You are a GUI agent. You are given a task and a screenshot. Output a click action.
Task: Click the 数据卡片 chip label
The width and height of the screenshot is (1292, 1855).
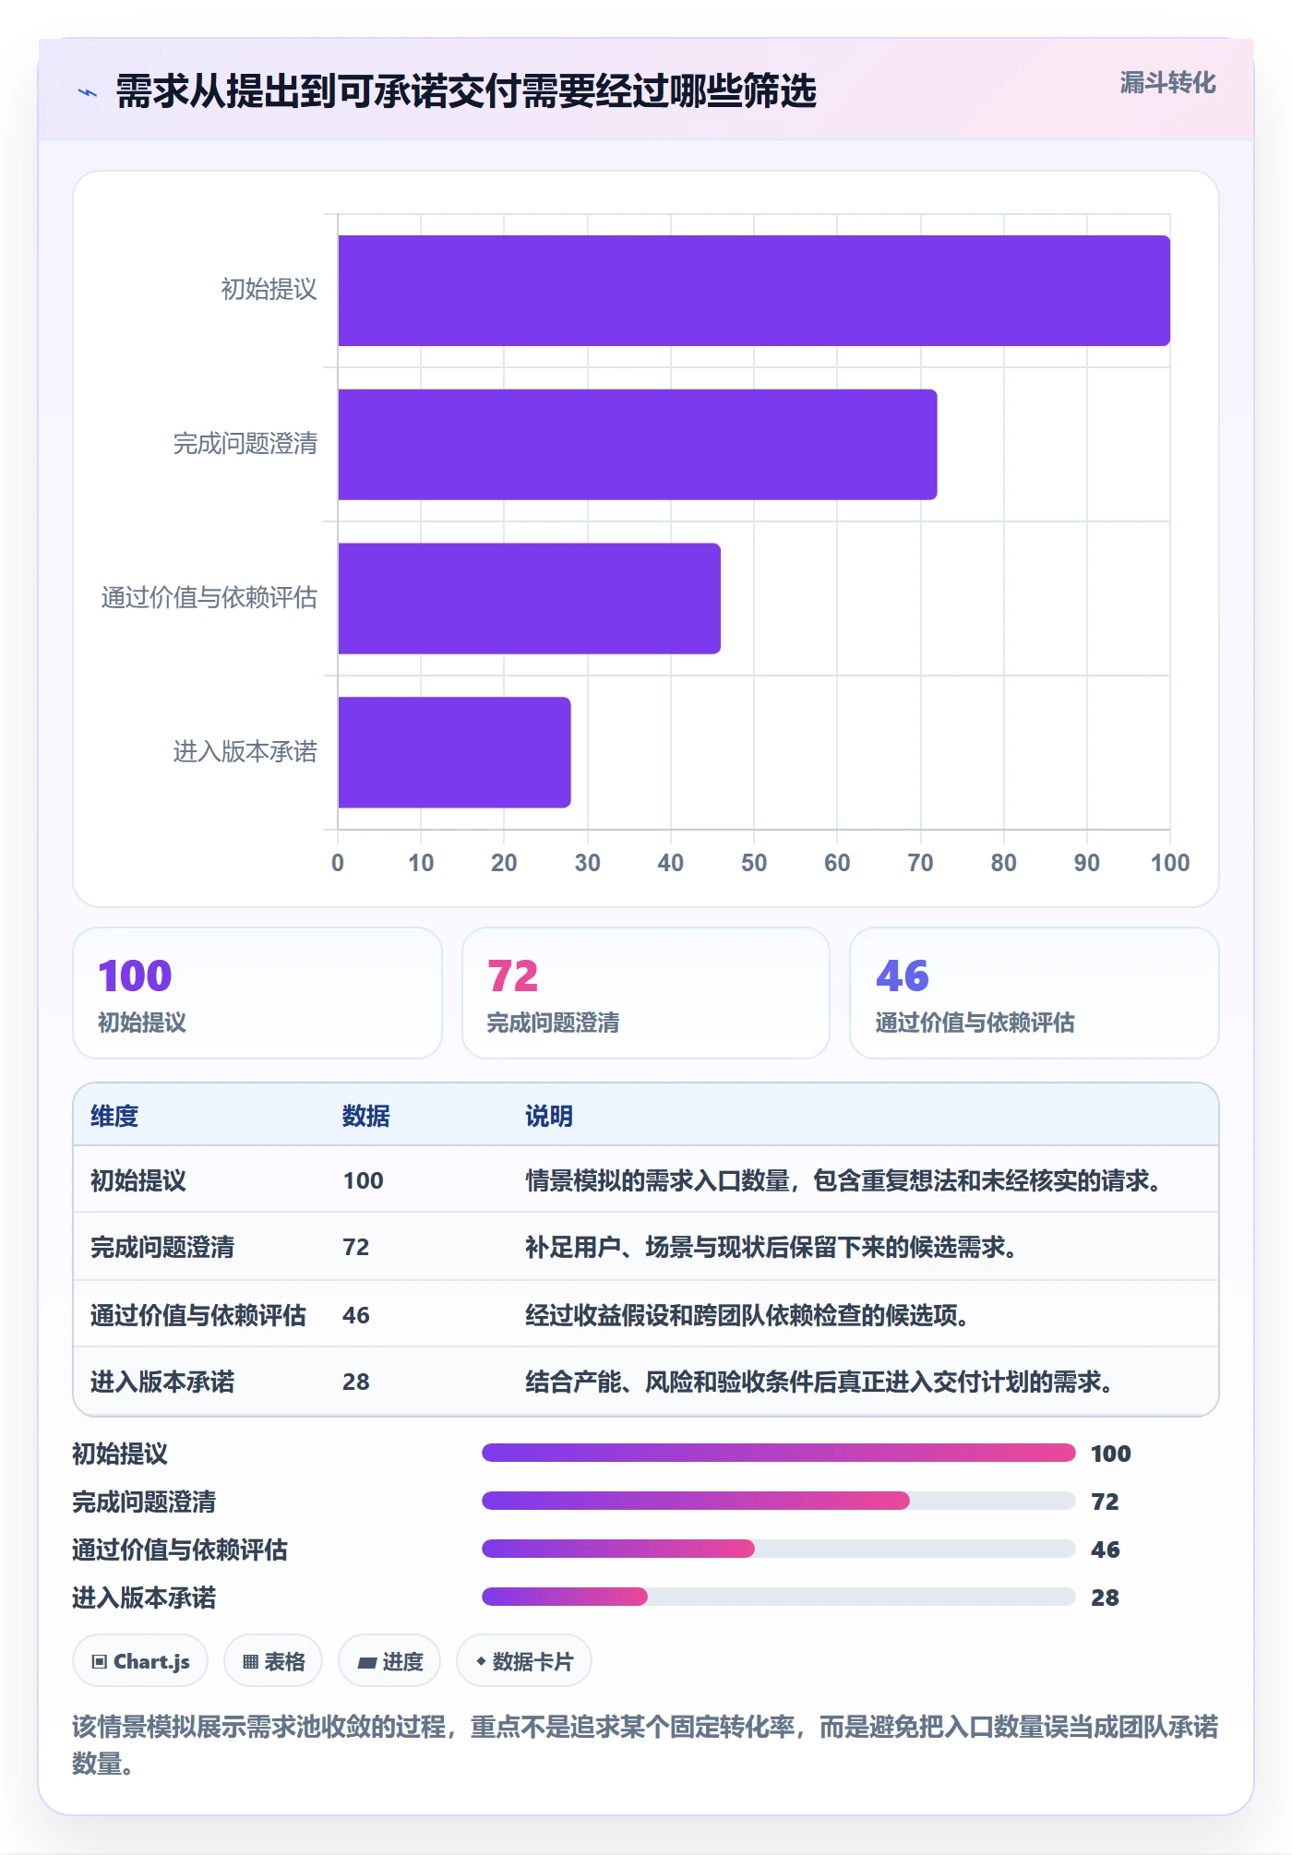coord(532,1662)
